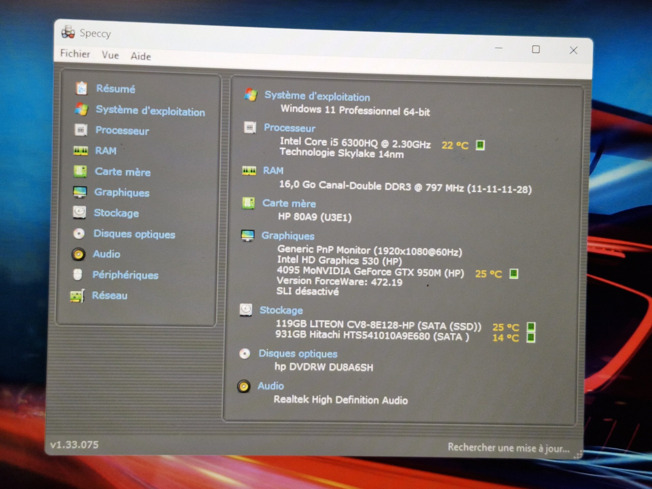The width and height of the screenshot is (652, 489).
Task: Open the Vue menu
Action: [110, 55]
